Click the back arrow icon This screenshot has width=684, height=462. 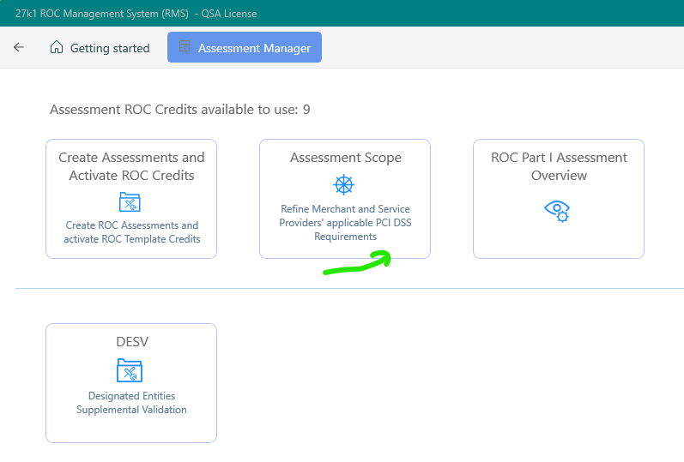(x=19, y=48)
